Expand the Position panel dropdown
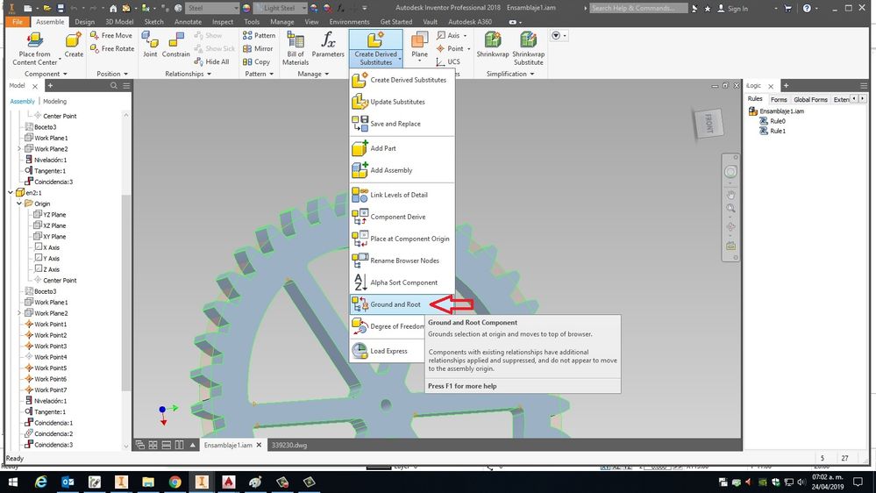Screen dimensions: 876x493 (111, 74)
